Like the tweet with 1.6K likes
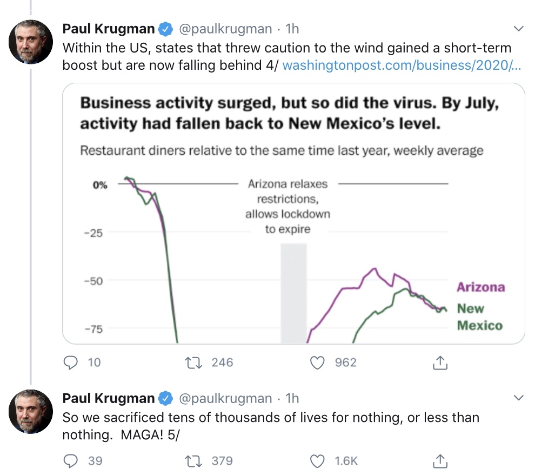This screenshot has height=475, width=535. point(317,461)
